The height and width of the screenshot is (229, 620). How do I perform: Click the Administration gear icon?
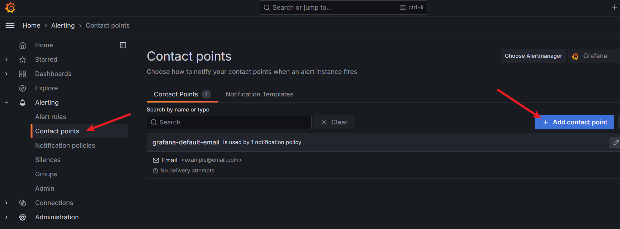[23, 217]
